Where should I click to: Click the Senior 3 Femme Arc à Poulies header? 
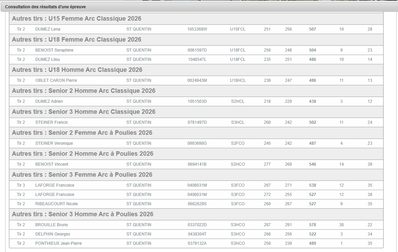[x=82, y=175]
